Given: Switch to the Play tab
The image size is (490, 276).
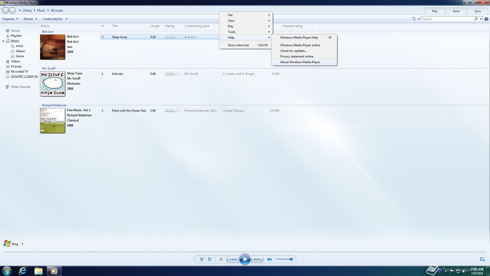Looking at the screenshot, I should (x=435, y=11).
